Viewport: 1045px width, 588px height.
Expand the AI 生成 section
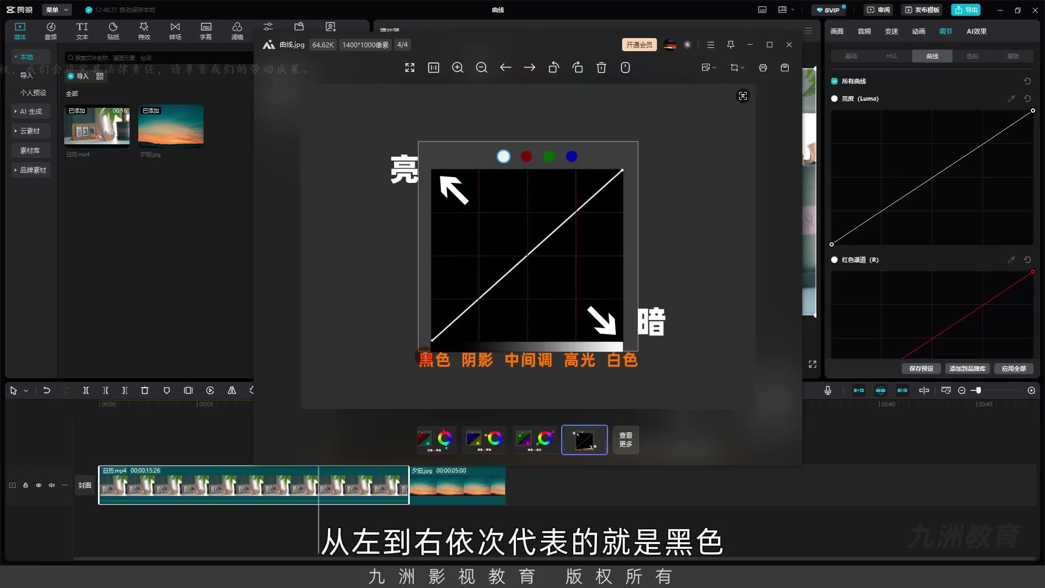[15, 111]
